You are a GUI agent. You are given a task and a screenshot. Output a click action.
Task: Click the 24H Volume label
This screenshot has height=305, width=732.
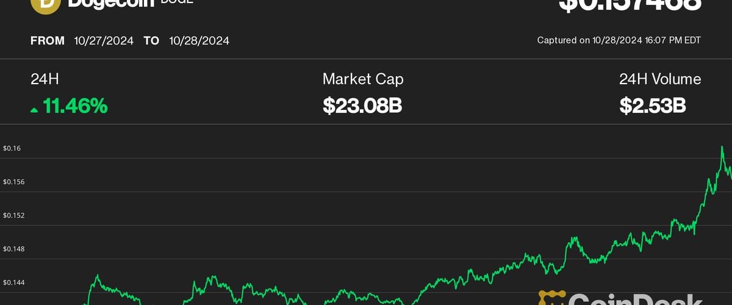660,79
